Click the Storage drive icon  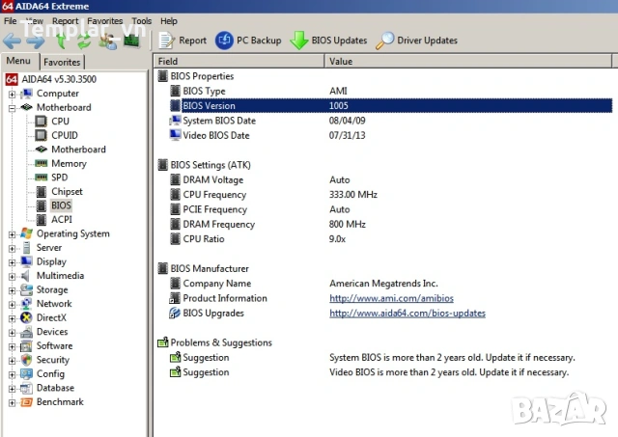27,289
